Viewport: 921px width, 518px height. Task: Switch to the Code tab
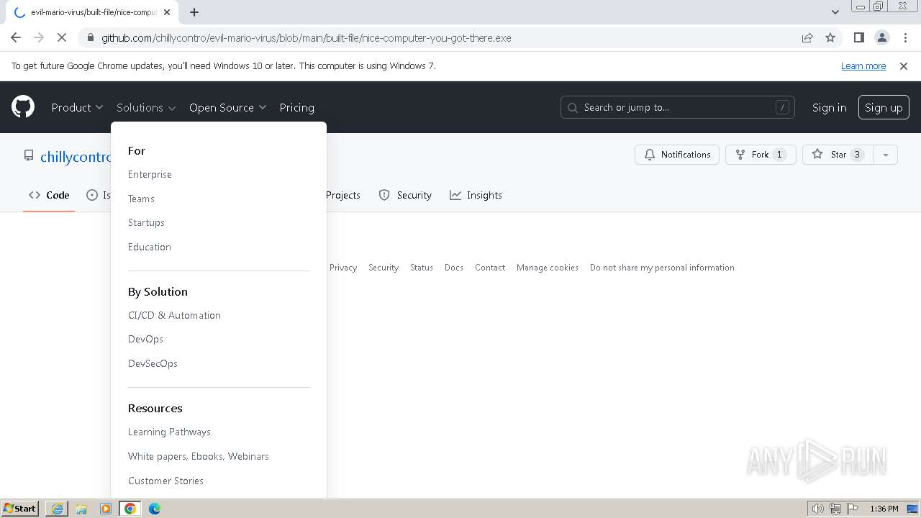click(49, 195)
